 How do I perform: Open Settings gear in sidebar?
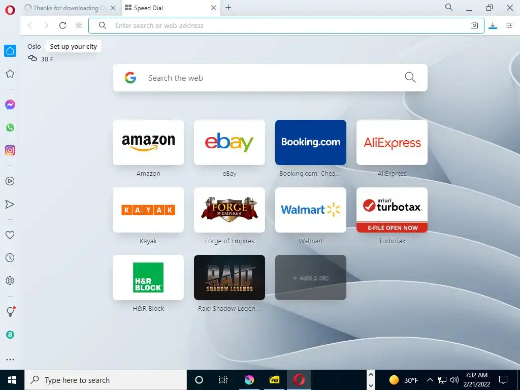[10, 280]
